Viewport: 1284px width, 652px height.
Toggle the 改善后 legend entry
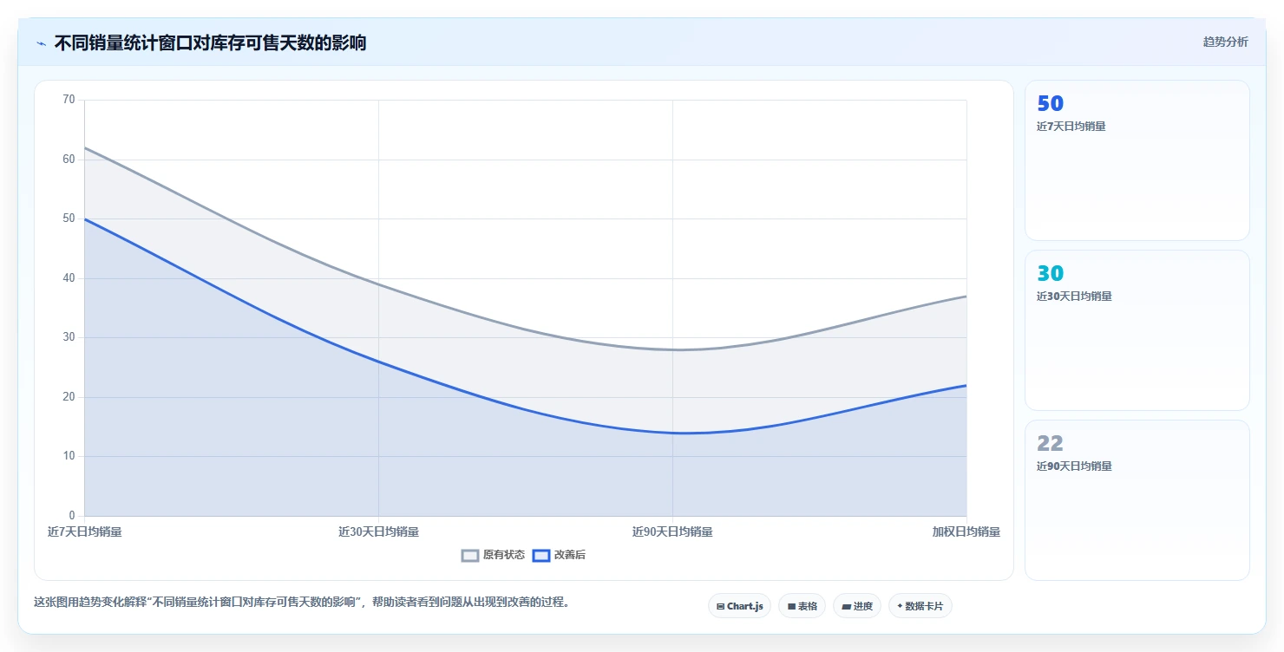point(559,555)
